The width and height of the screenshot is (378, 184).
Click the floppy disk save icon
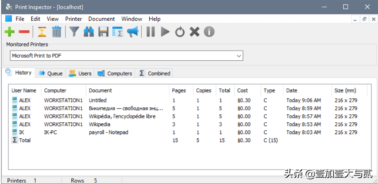(103, 32)
